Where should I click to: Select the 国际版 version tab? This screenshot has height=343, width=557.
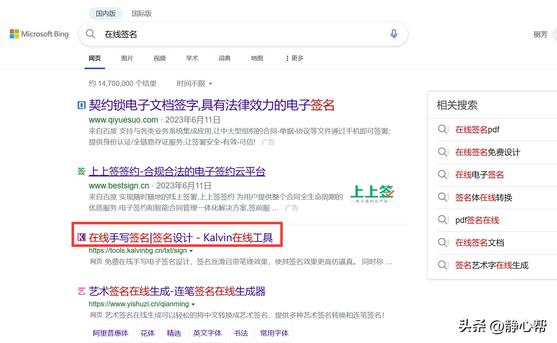(142, 13)
